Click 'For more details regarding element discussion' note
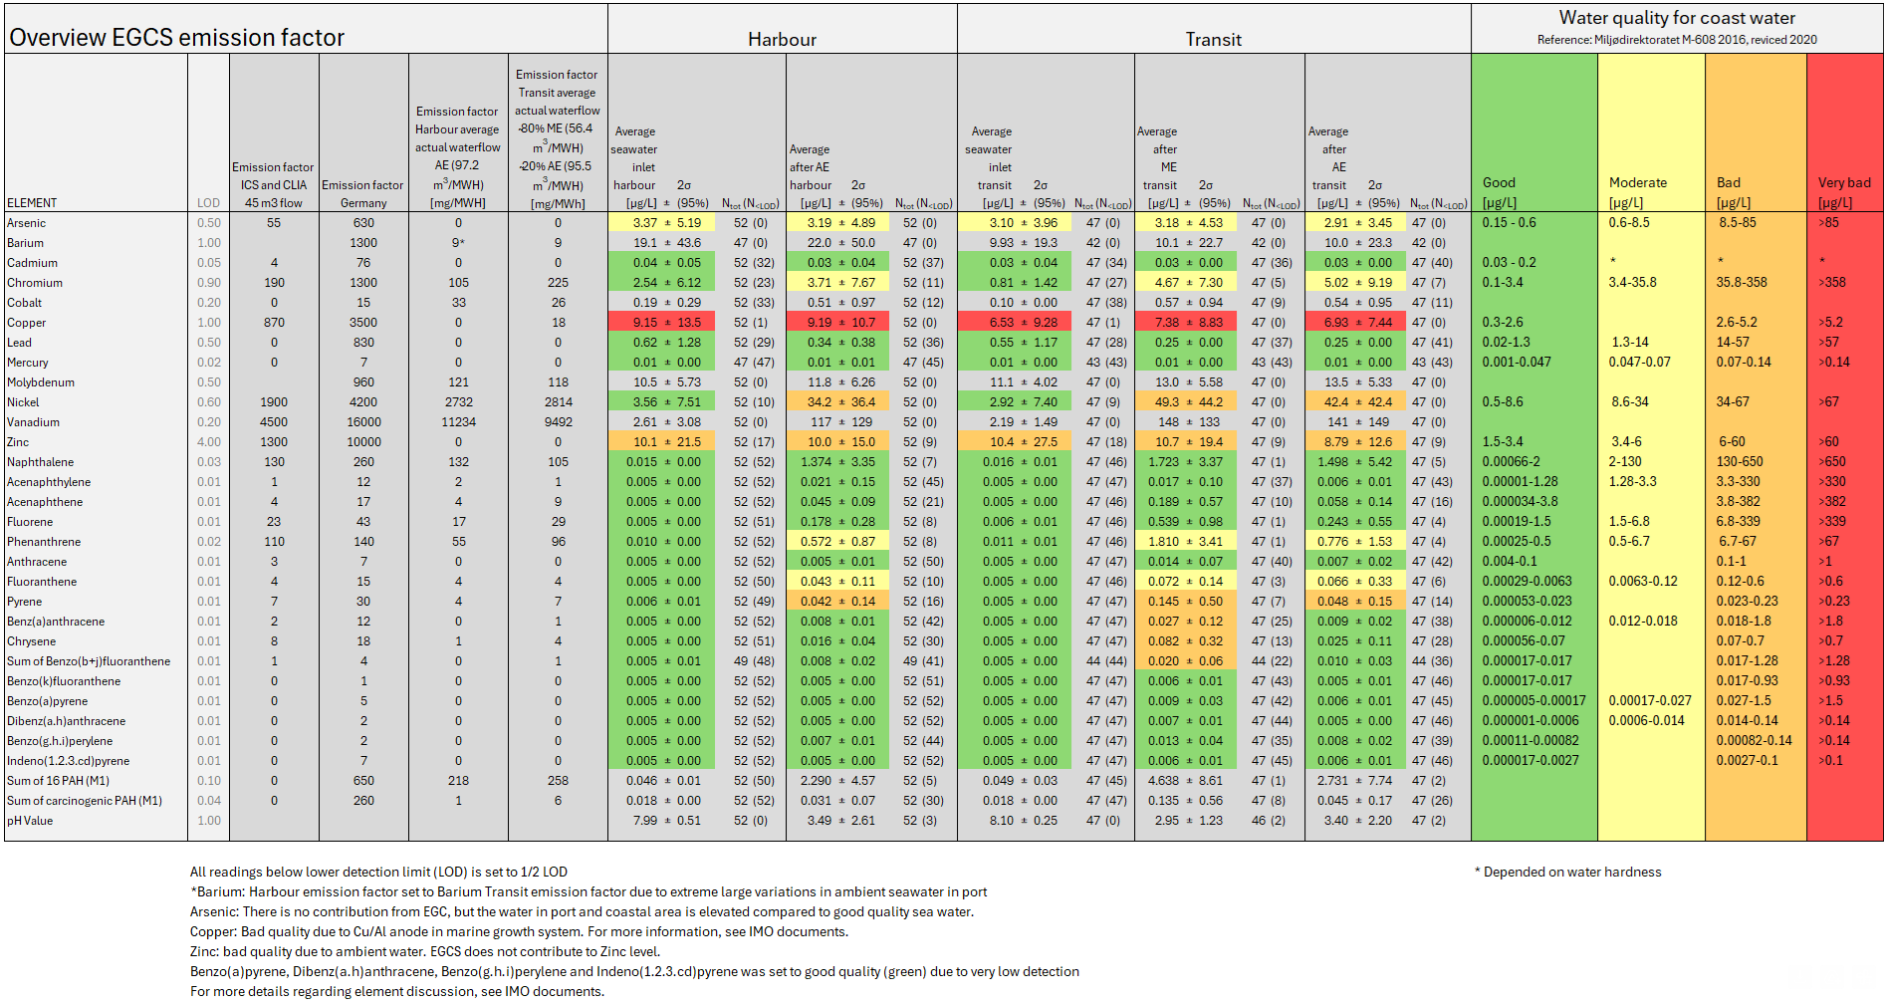This screenshot has height=1007, width=1885. (x=397, y=992)
